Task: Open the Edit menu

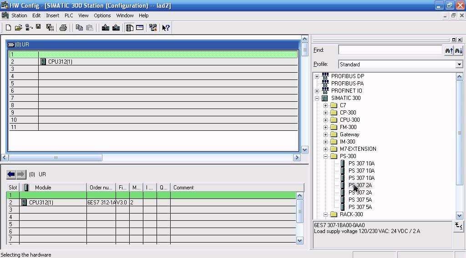Action: [x=36, y=15]
